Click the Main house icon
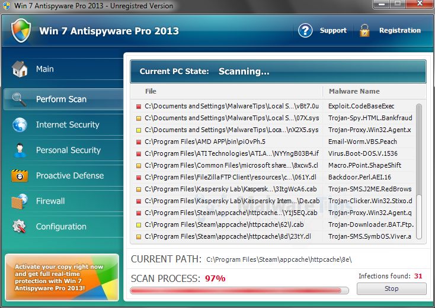The width and height of the screenshot is (435, 308). click(20, 69)
